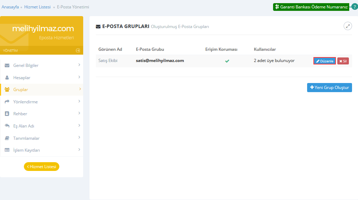Click the book icon beside Tanımlamalar
This screenshot has height=200, width=358.
coord(7,138)
